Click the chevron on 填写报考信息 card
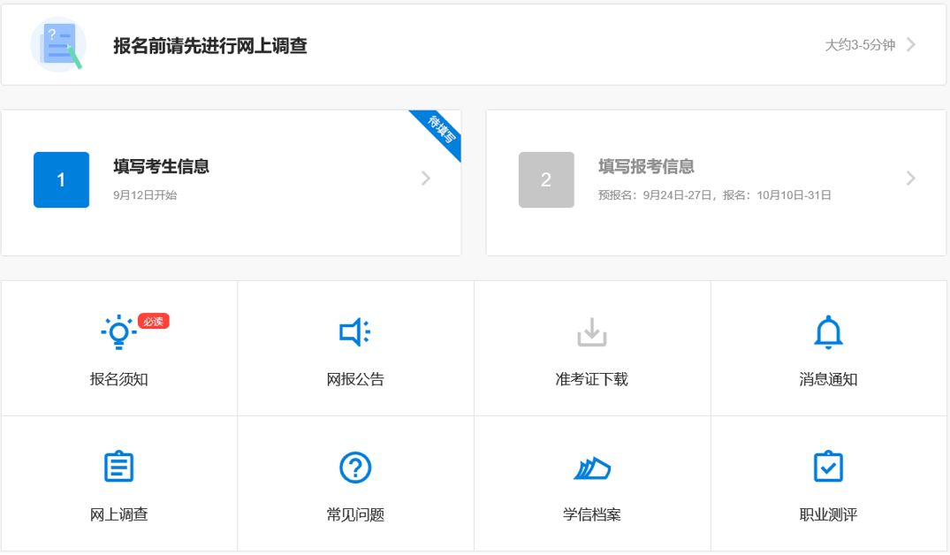 tap(911, 179)
